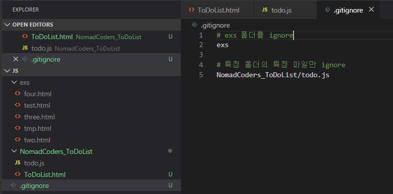Click the U badge of .gitignore in open editors

point(170,59)
